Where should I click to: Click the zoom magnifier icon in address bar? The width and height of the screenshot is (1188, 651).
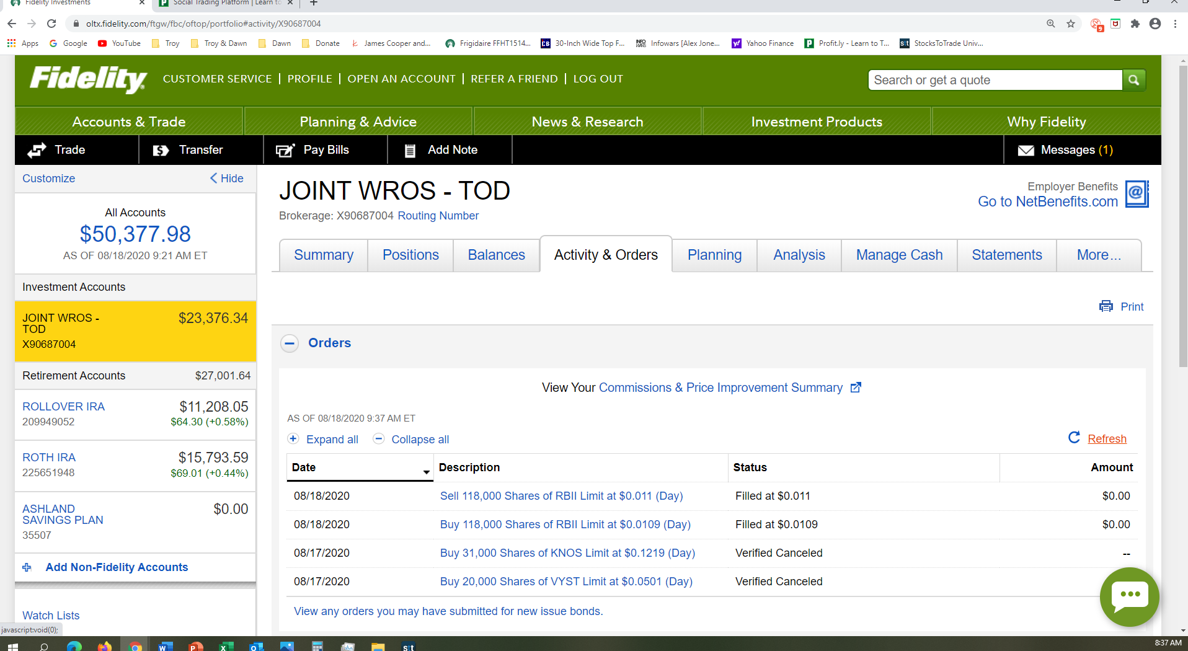1051,24
